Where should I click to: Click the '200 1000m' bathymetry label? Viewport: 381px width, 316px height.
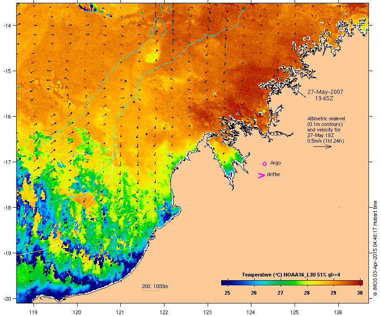[155, 286]
